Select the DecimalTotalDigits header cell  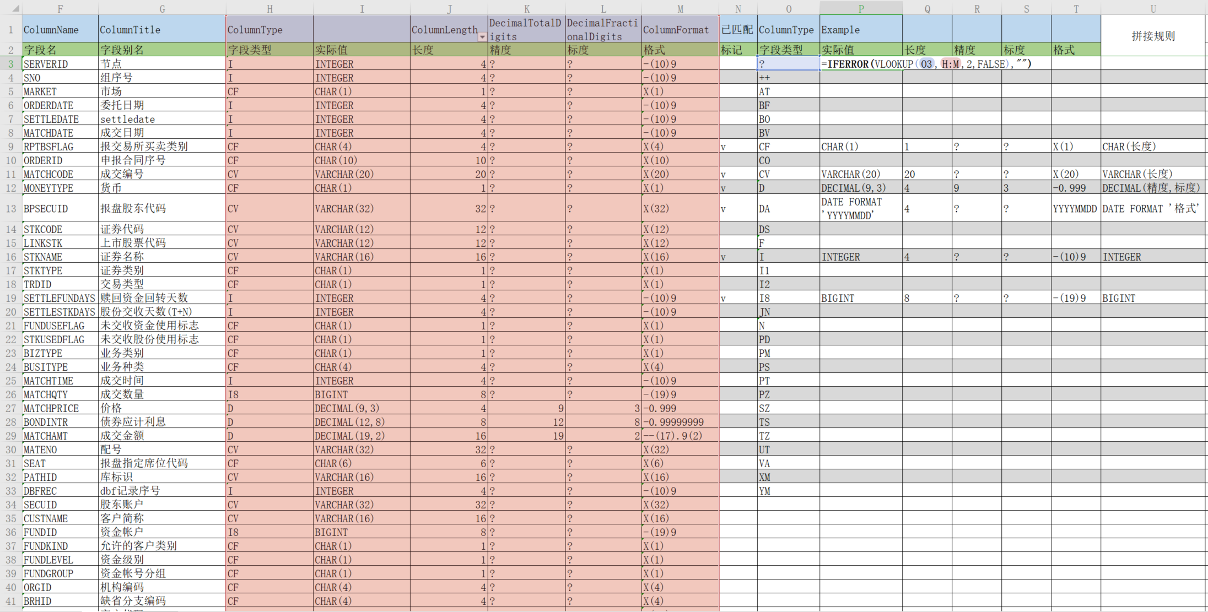pyautogui.click(x=526, y=29)
